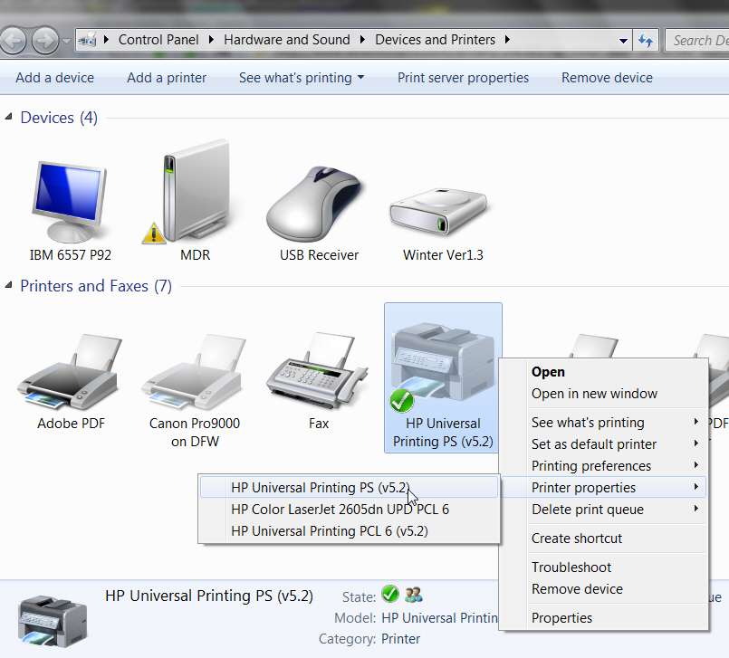Screen dimensions: 729x658
Task: Go to Control Panel breadcrumb
Action: tap(158, 40)
